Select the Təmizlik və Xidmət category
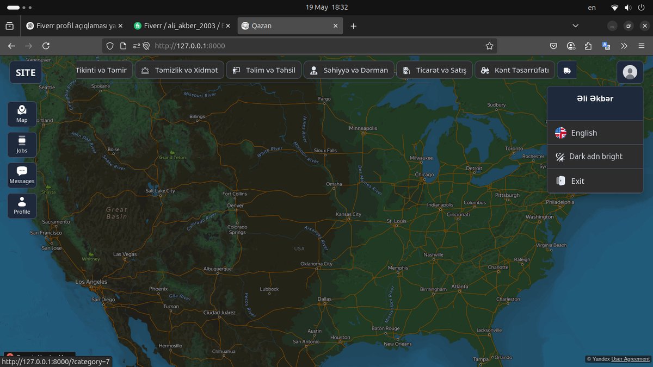Image resolution: width=653 pixels, height=367 pixels. [180, 70]
